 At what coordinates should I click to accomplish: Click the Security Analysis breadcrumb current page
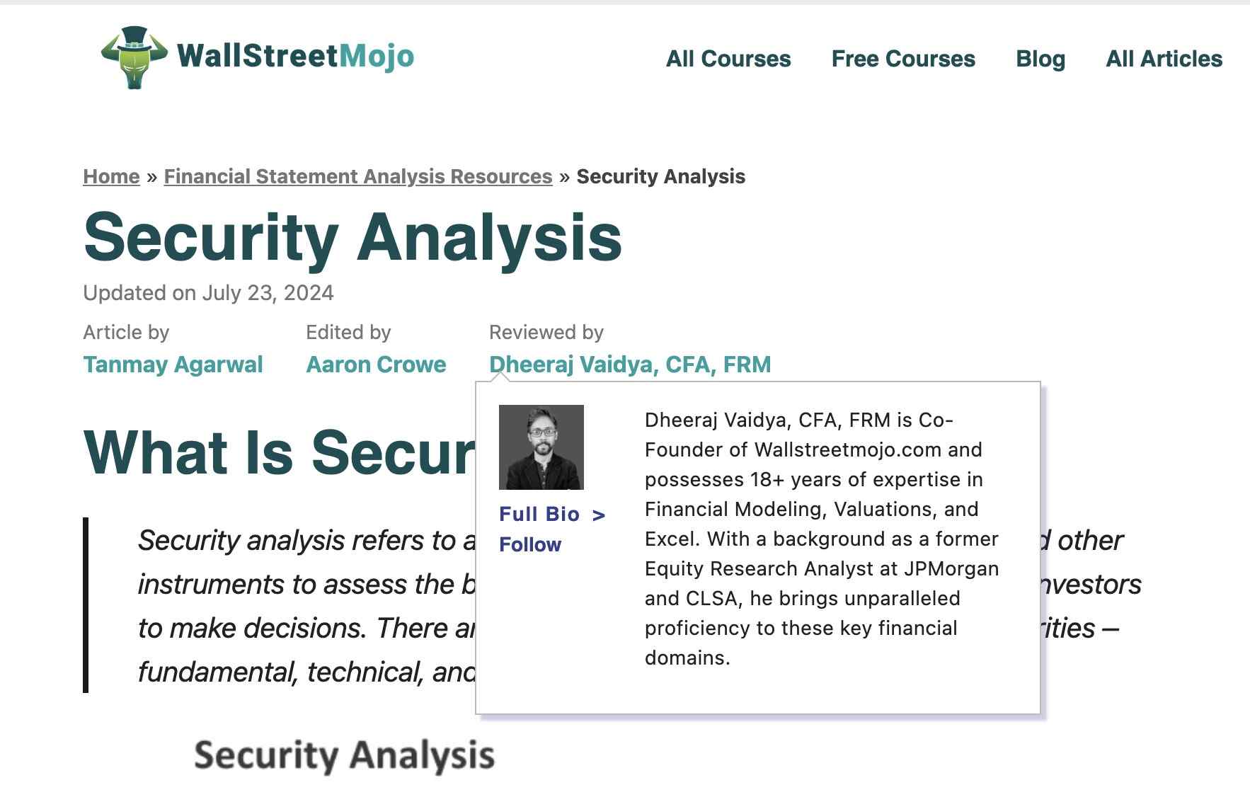click(661, 176)
